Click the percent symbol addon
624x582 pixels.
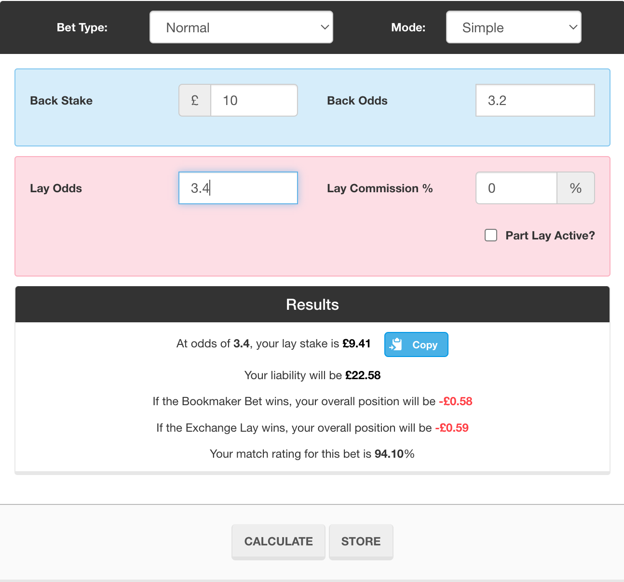coord(576,188)
